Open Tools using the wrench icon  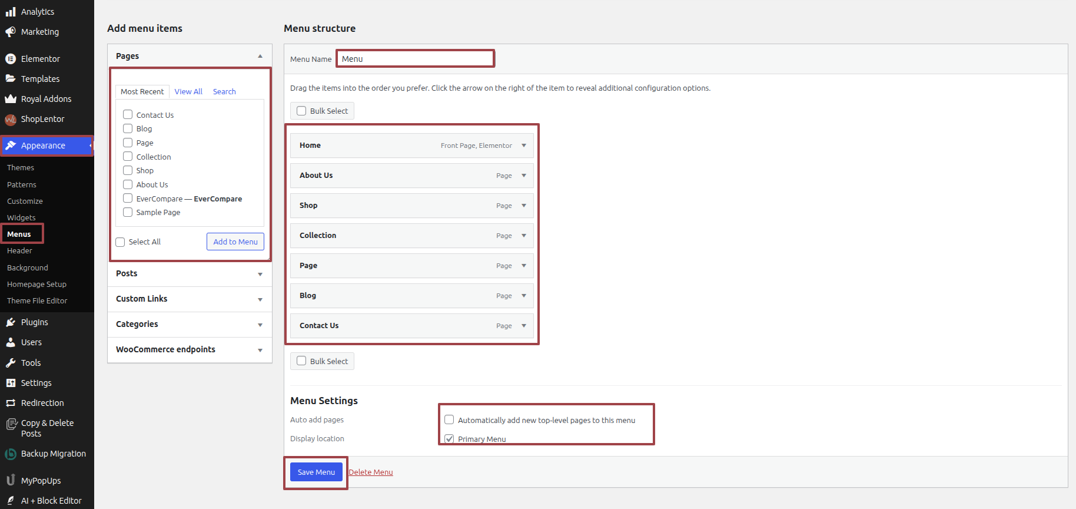(x=11, y=363)
